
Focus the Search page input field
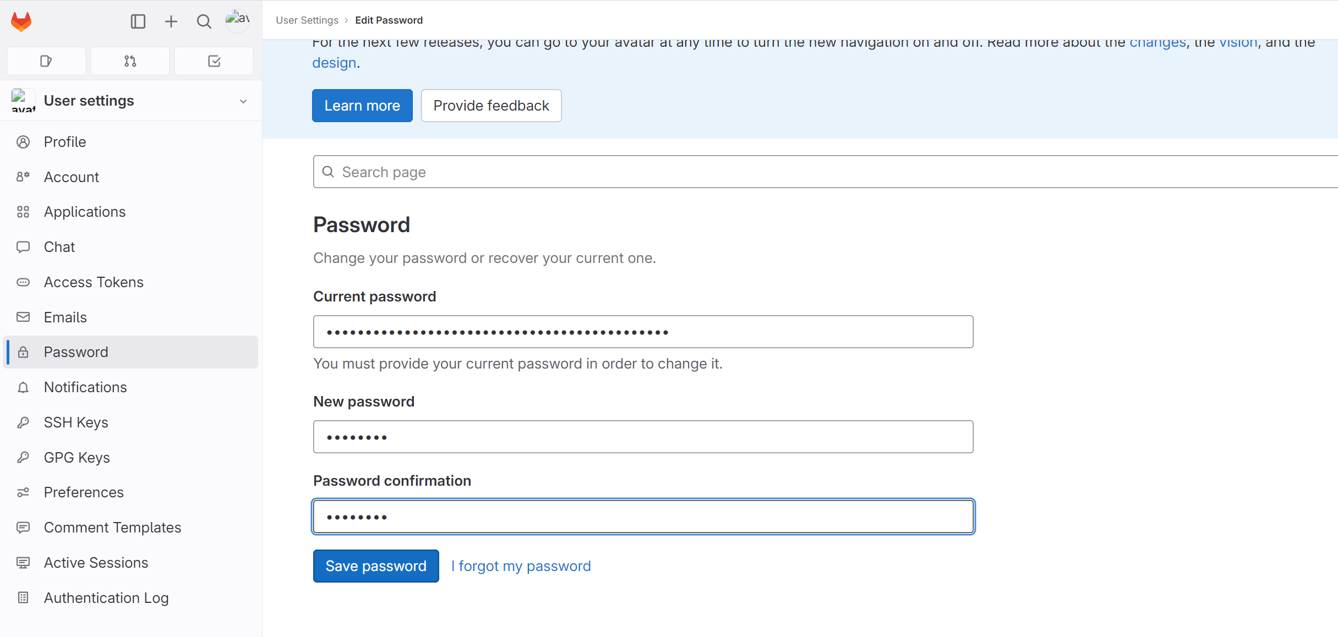tap(826, 172)
